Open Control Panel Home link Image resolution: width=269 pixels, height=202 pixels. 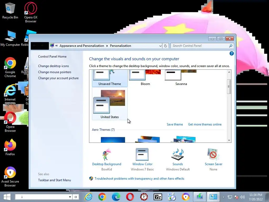click(x=52, y=57)
